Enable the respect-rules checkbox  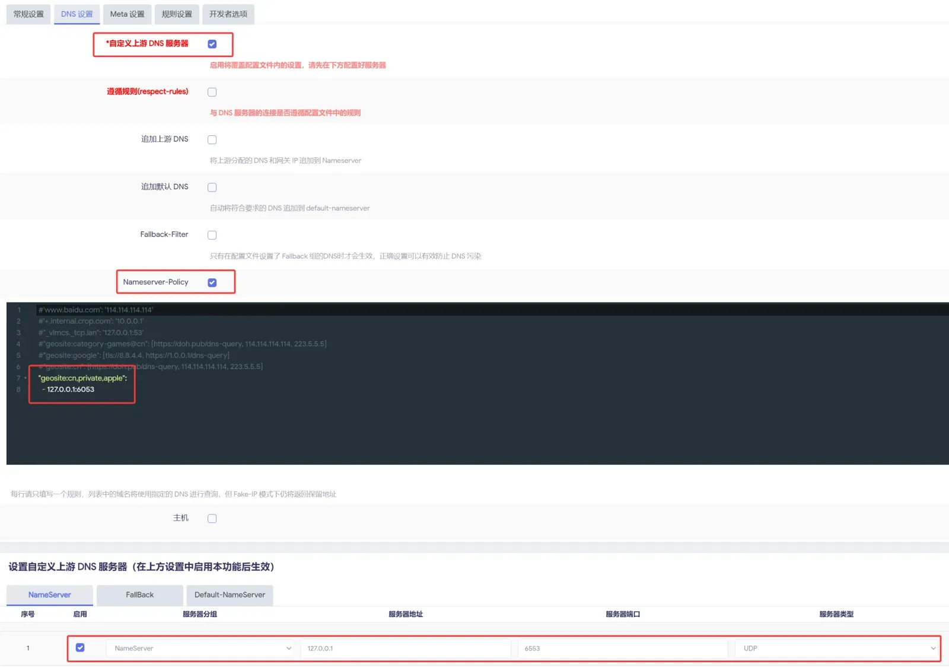tap(212, 92)
